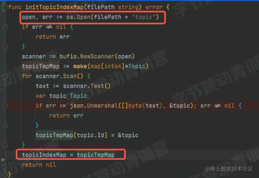Click the small gutter arrow beside topicIndexMap line
The height and width of the screenshot is (178, 259).
coord(3,160)
